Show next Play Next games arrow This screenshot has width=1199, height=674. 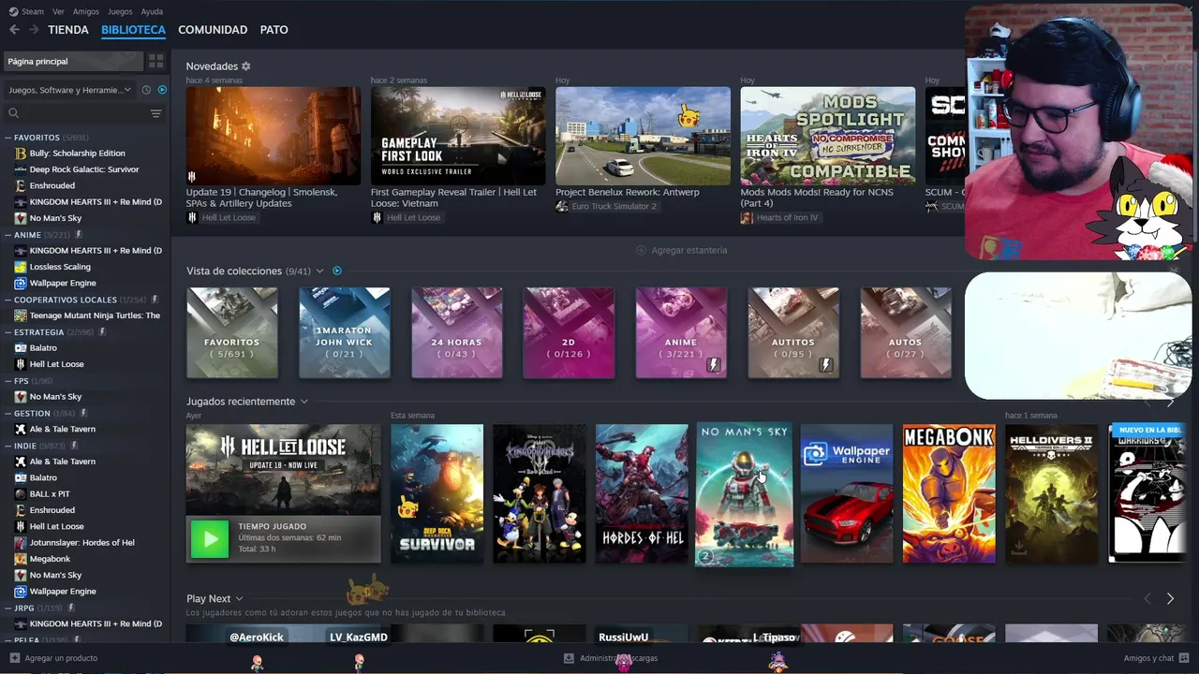tap(1170, 598)
